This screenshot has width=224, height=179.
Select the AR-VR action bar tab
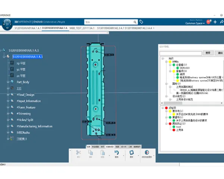tap(124, 147)
